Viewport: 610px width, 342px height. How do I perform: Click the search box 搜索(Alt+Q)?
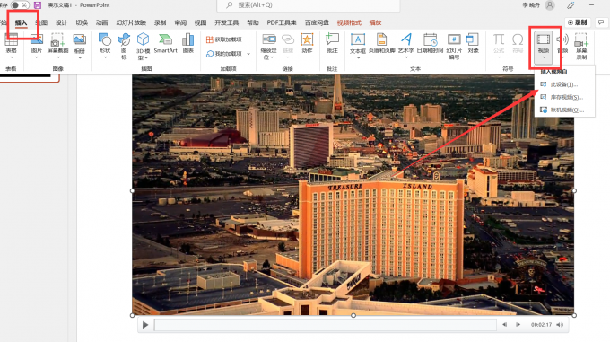[x=308, y=5]
